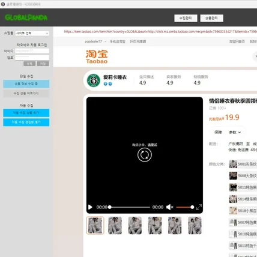This screenshot has width=257, height=257.
Task: Click the 수집 상품 바로가기 button
Action: pos(26,93)
